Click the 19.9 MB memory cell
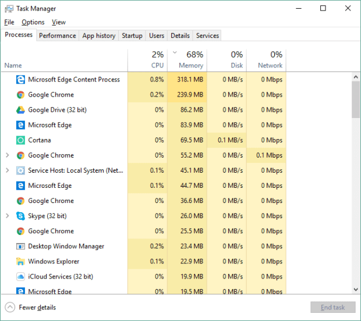The height and width of the screenshot is (321, 361). 187,277
